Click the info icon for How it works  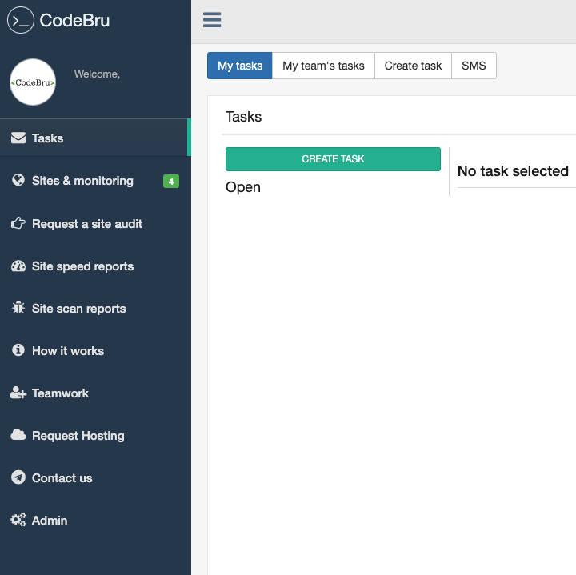tap(18, 351)
